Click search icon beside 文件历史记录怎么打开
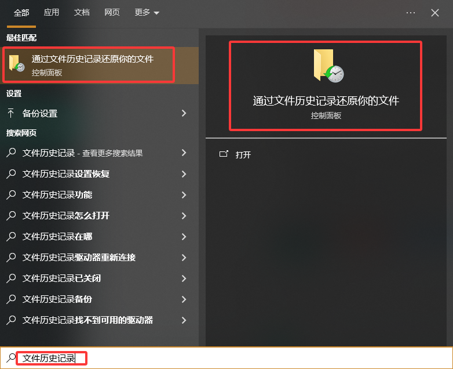 click(x=11, y=215)
